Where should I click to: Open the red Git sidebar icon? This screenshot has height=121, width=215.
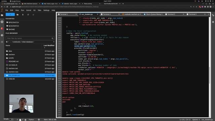point(2,29)
